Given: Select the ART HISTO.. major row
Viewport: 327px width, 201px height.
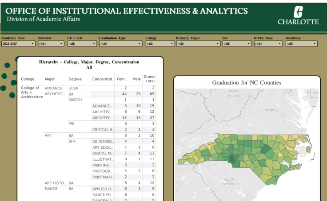Looking at the screenshot, I should [x=56, y=183].
